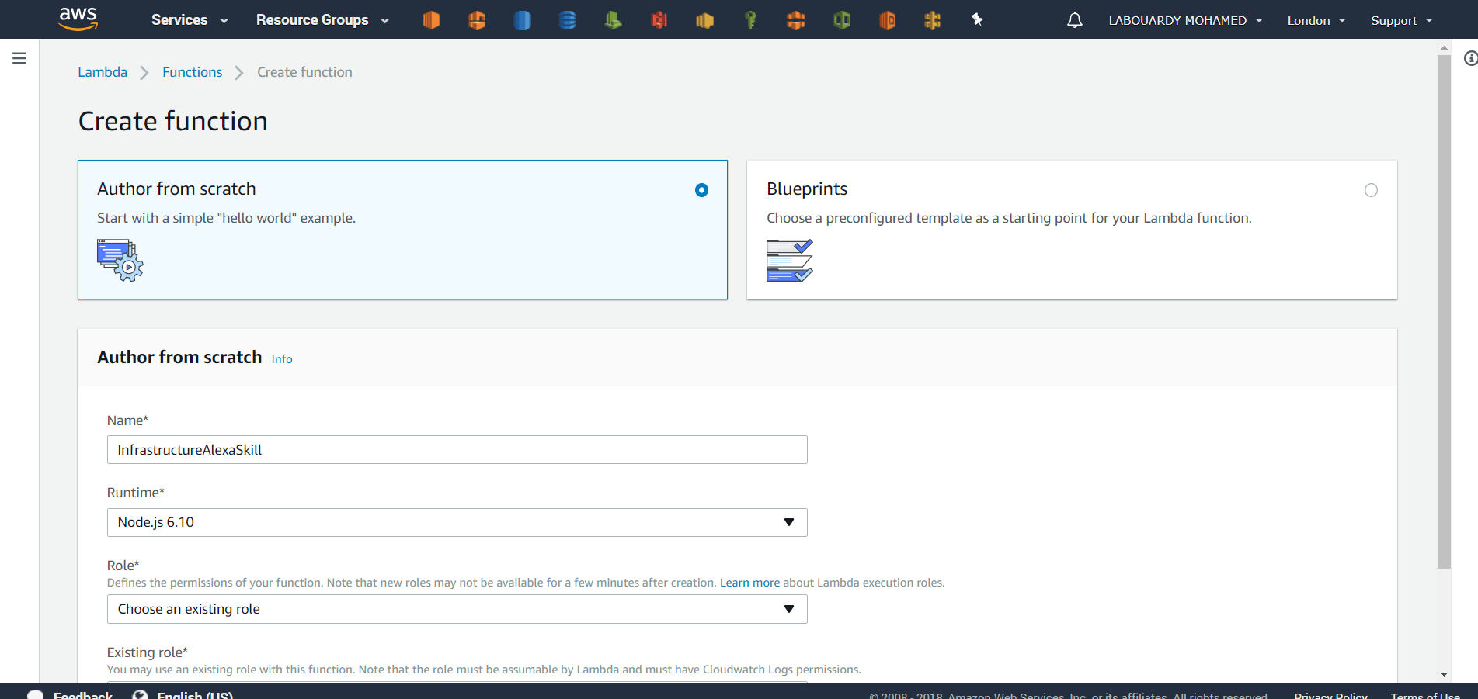Viewport: 1478px width, 699px height.
Task: Open the hamburger side navigation menu
Action: [x=19, y=58]
